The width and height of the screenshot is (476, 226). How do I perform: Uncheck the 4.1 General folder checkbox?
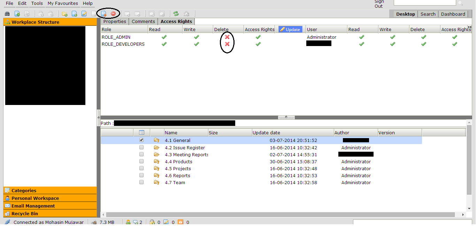click(x=141, y=140)
